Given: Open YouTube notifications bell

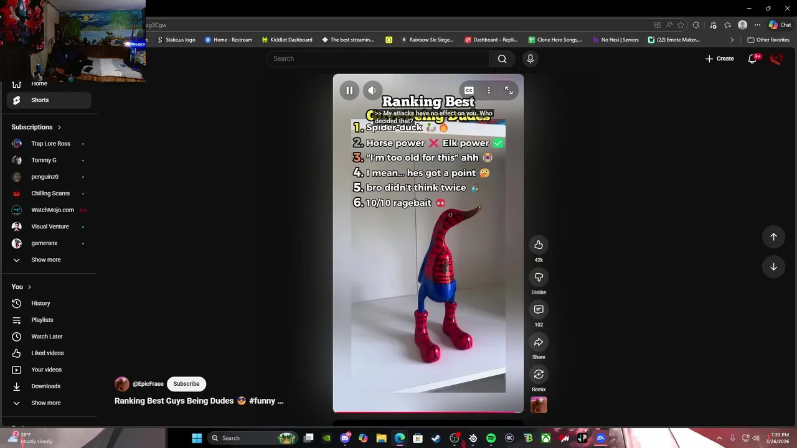Looking at the screenshot, I should pos(752,58).
